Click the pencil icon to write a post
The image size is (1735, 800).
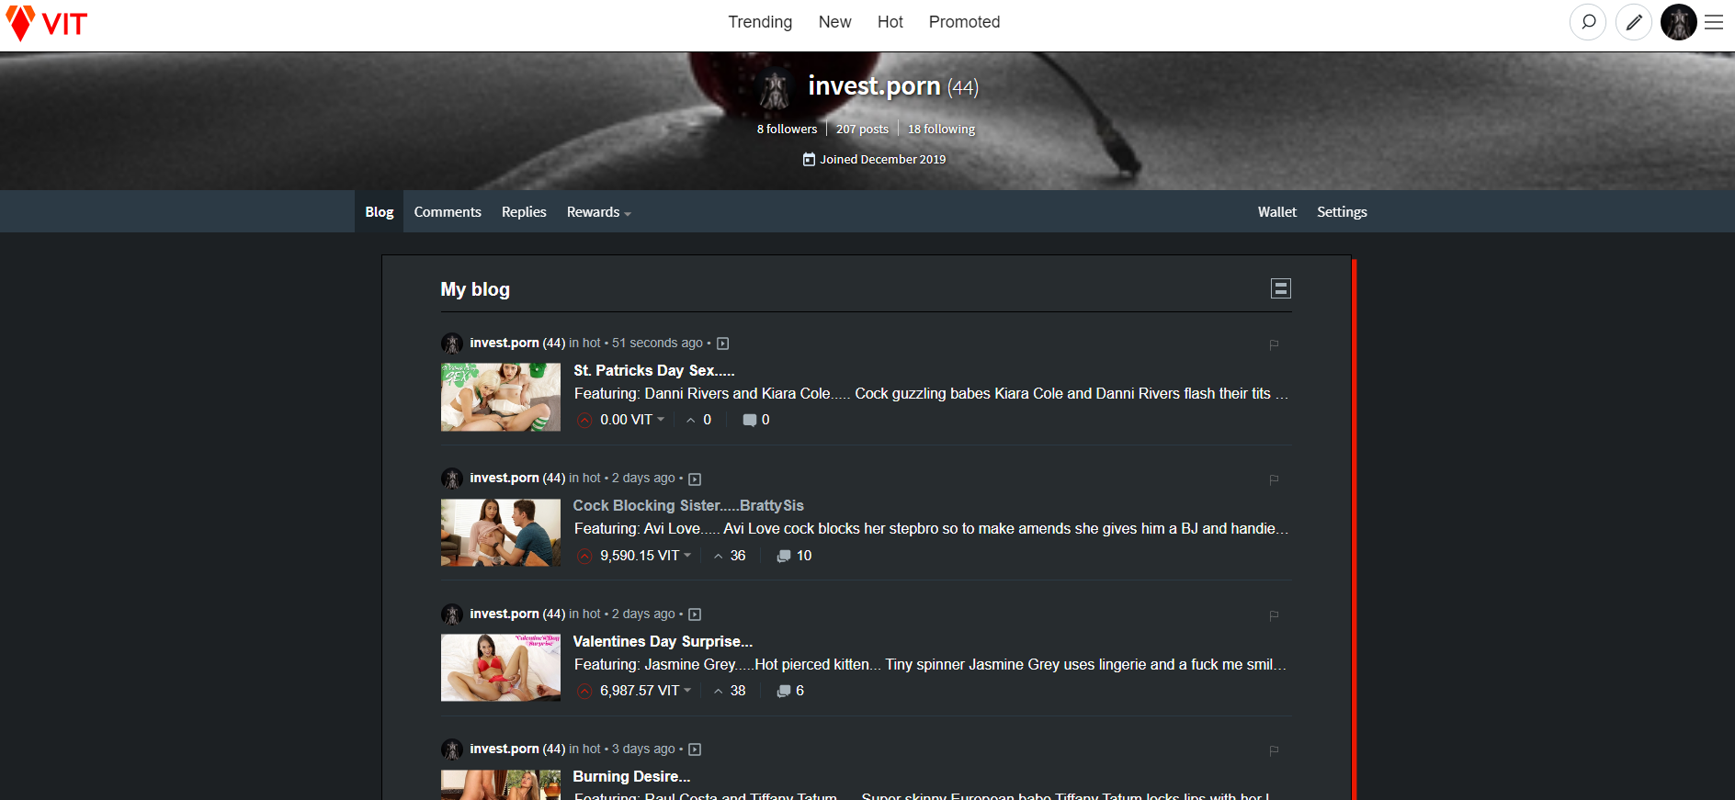tap(1634, 22)
